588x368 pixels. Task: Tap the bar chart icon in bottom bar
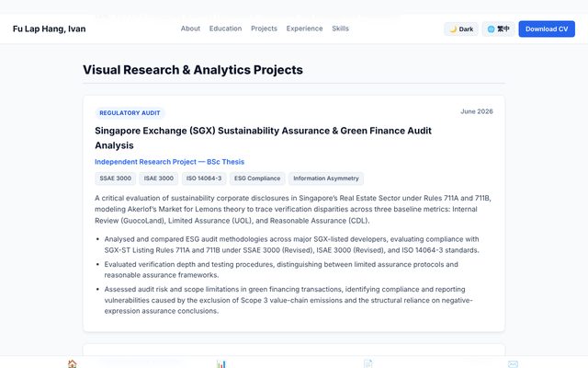(220, 364)
